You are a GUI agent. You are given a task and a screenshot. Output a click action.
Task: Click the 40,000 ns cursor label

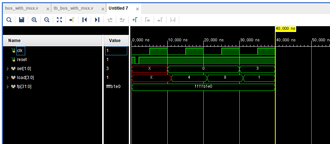click(x=286, y=29)
